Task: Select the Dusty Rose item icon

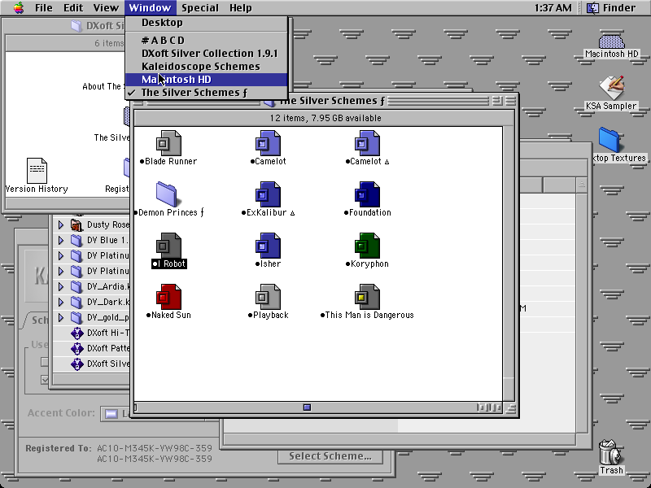Action: tap(76, 225)
